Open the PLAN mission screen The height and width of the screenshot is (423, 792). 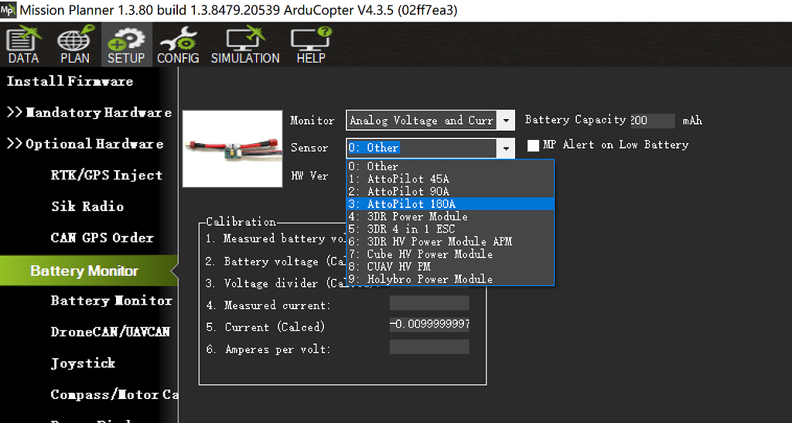pos(75,46)
